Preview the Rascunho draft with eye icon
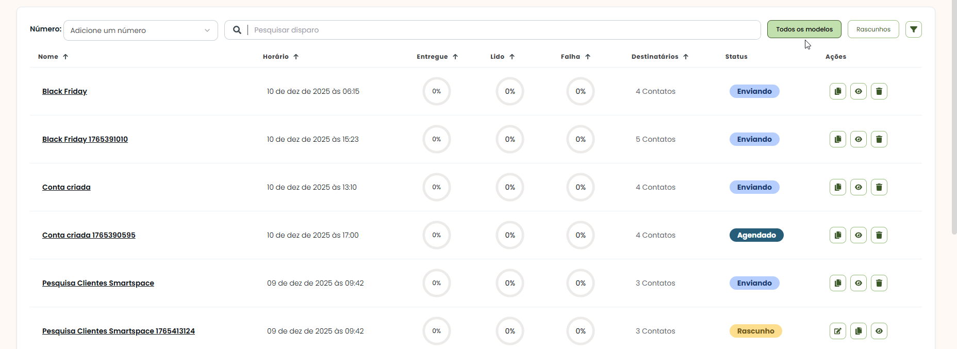The image size is (957, 349). 879,331
